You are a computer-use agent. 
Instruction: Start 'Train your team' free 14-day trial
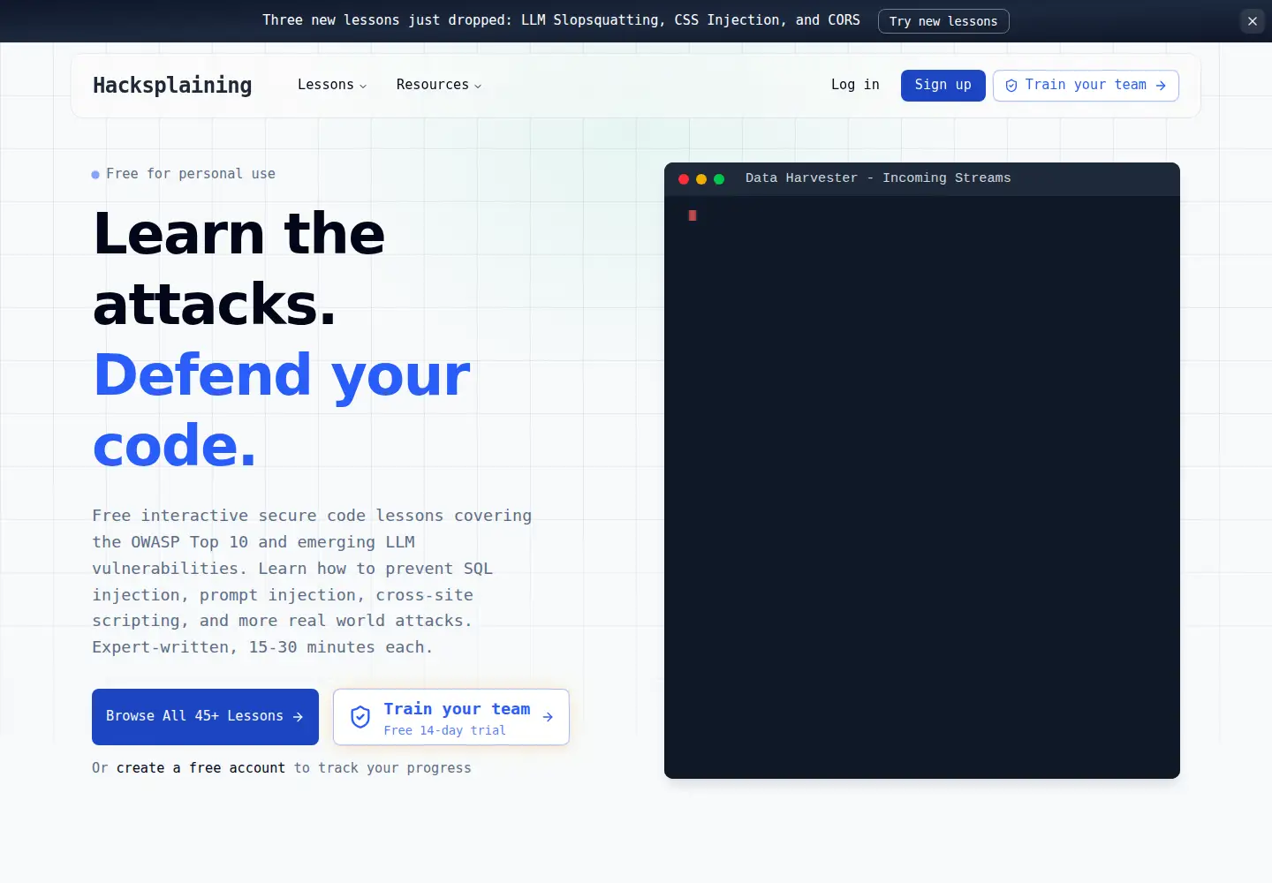[451, 717]
